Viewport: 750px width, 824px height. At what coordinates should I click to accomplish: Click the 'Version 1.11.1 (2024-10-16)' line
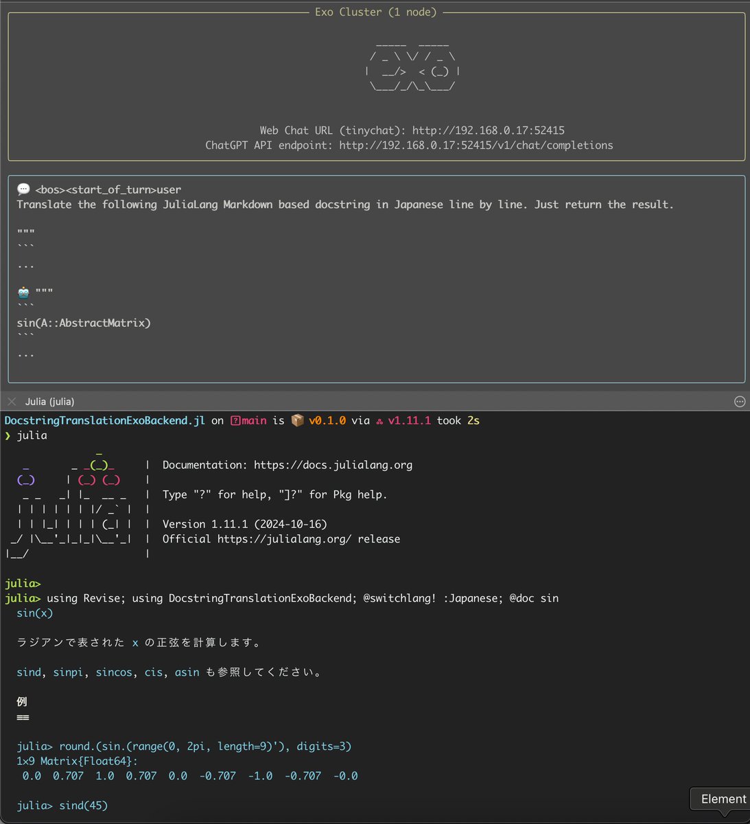245,524
